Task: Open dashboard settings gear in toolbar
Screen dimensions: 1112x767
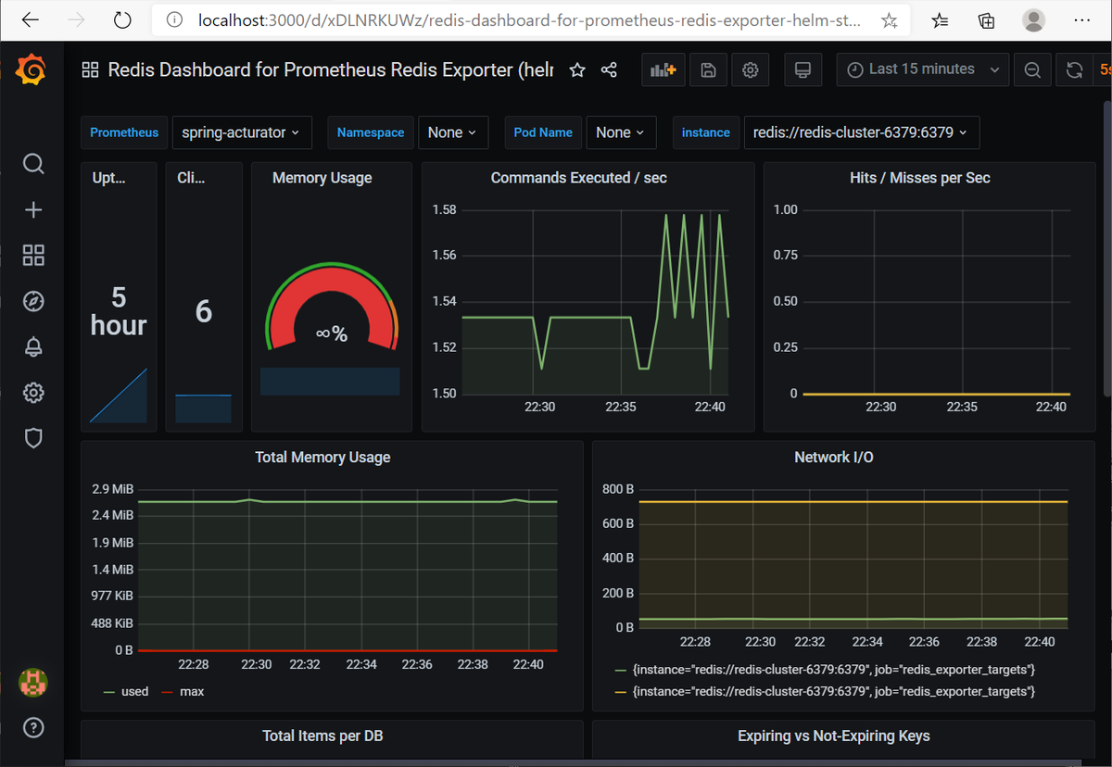Action: (x=751, y=69)
